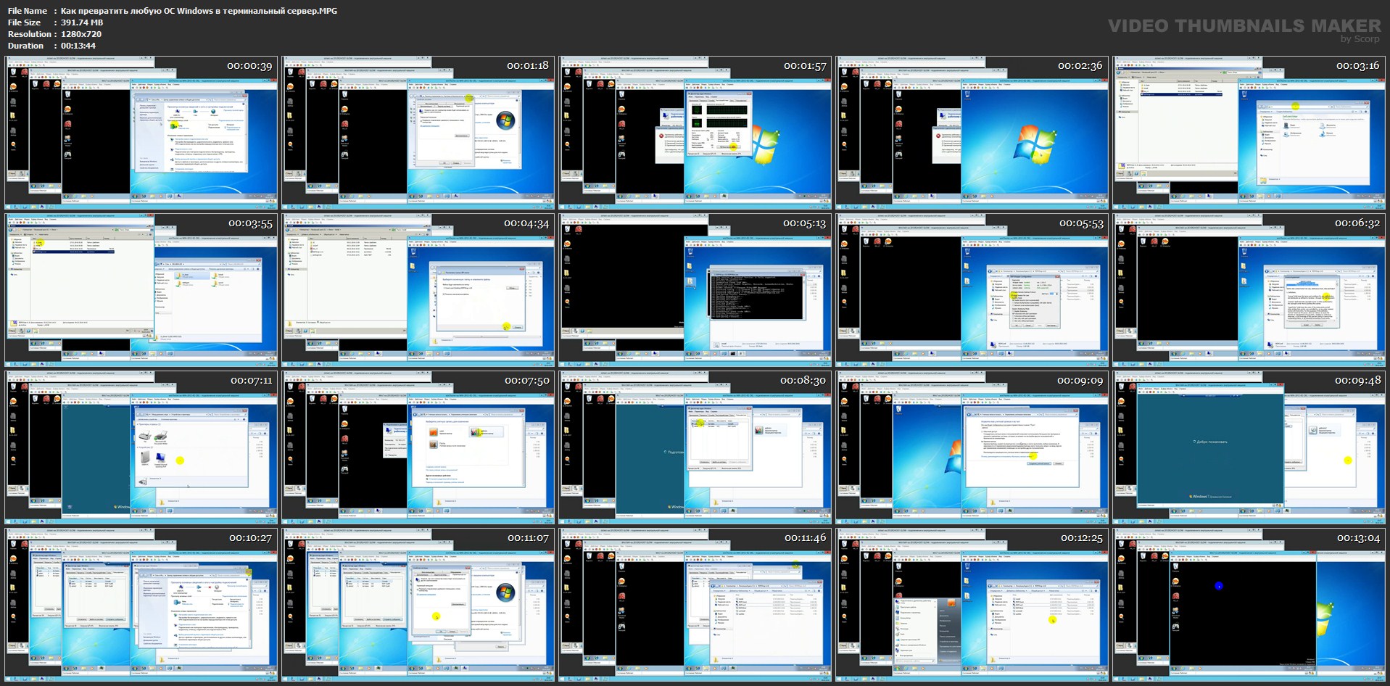Click the frame timestamped 00:03:55

pyautogui.click(x=141, y=290)
